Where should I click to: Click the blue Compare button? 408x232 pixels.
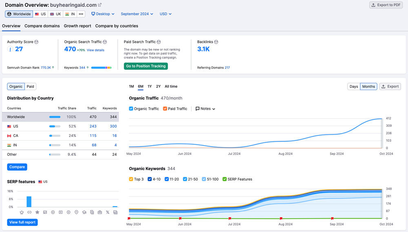coord(17,167)
